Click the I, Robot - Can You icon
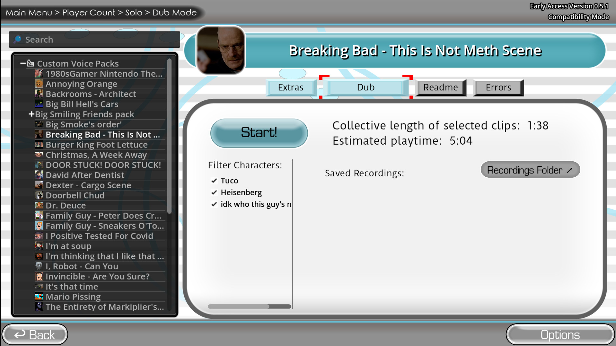 [39, 266]
